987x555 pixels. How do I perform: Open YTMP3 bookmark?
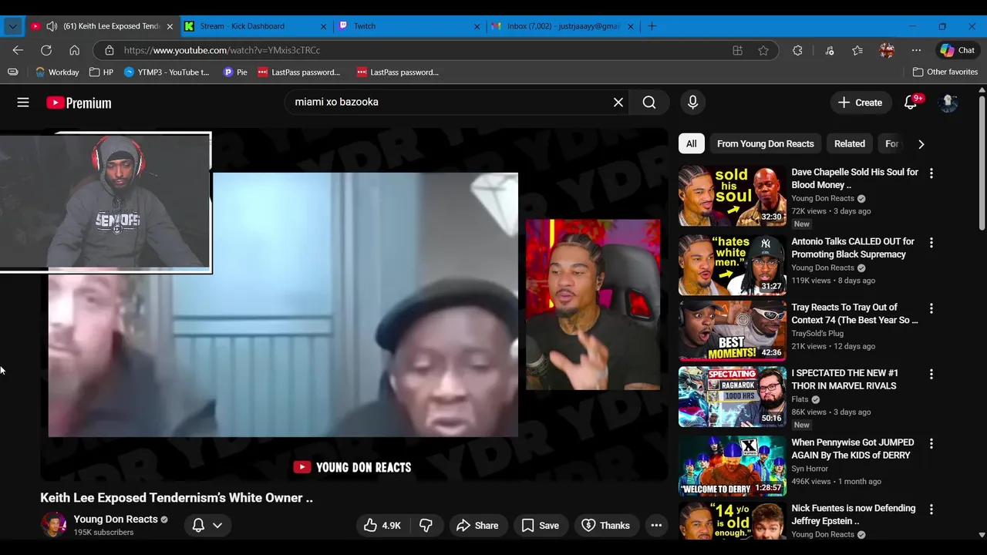pyautogui.click(x=167, y=72)
